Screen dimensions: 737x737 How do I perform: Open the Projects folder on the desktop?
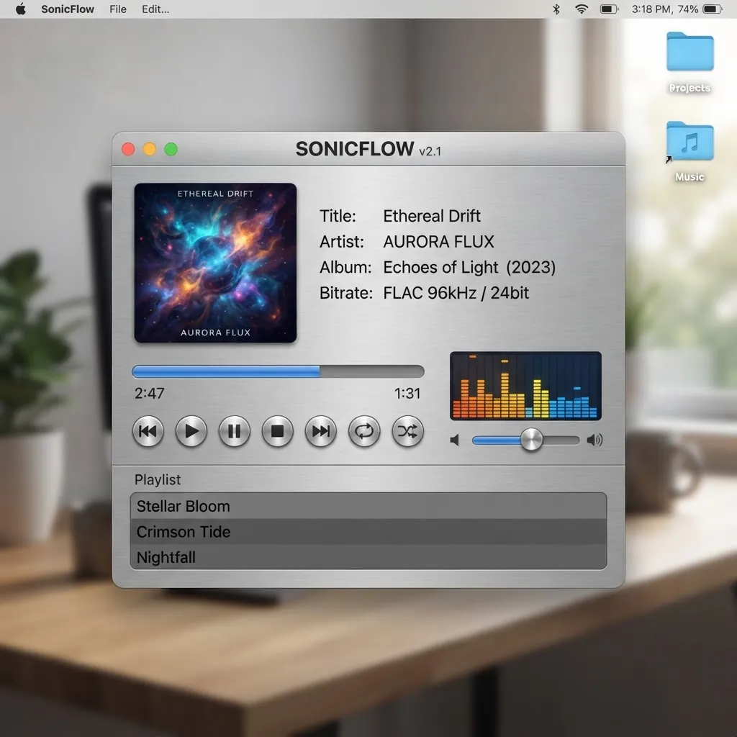[690, 62]
